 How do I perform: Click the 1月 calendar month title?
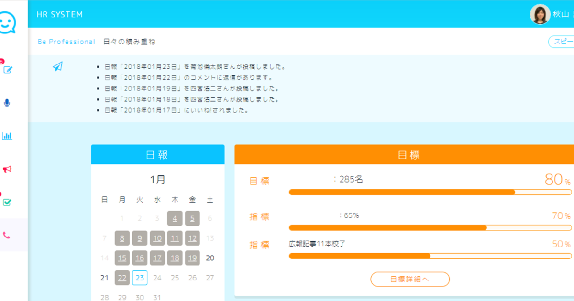158,180
